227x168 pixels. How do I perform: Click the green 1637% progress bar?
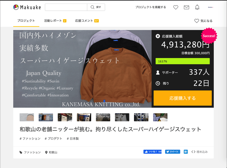tap(183, 61)
